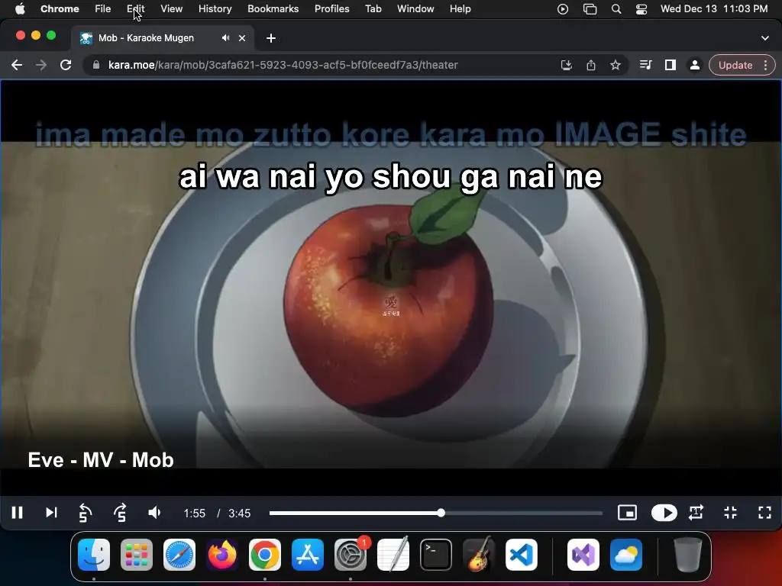
Task: Share this page from the address bar
Action: coord(591,66)
